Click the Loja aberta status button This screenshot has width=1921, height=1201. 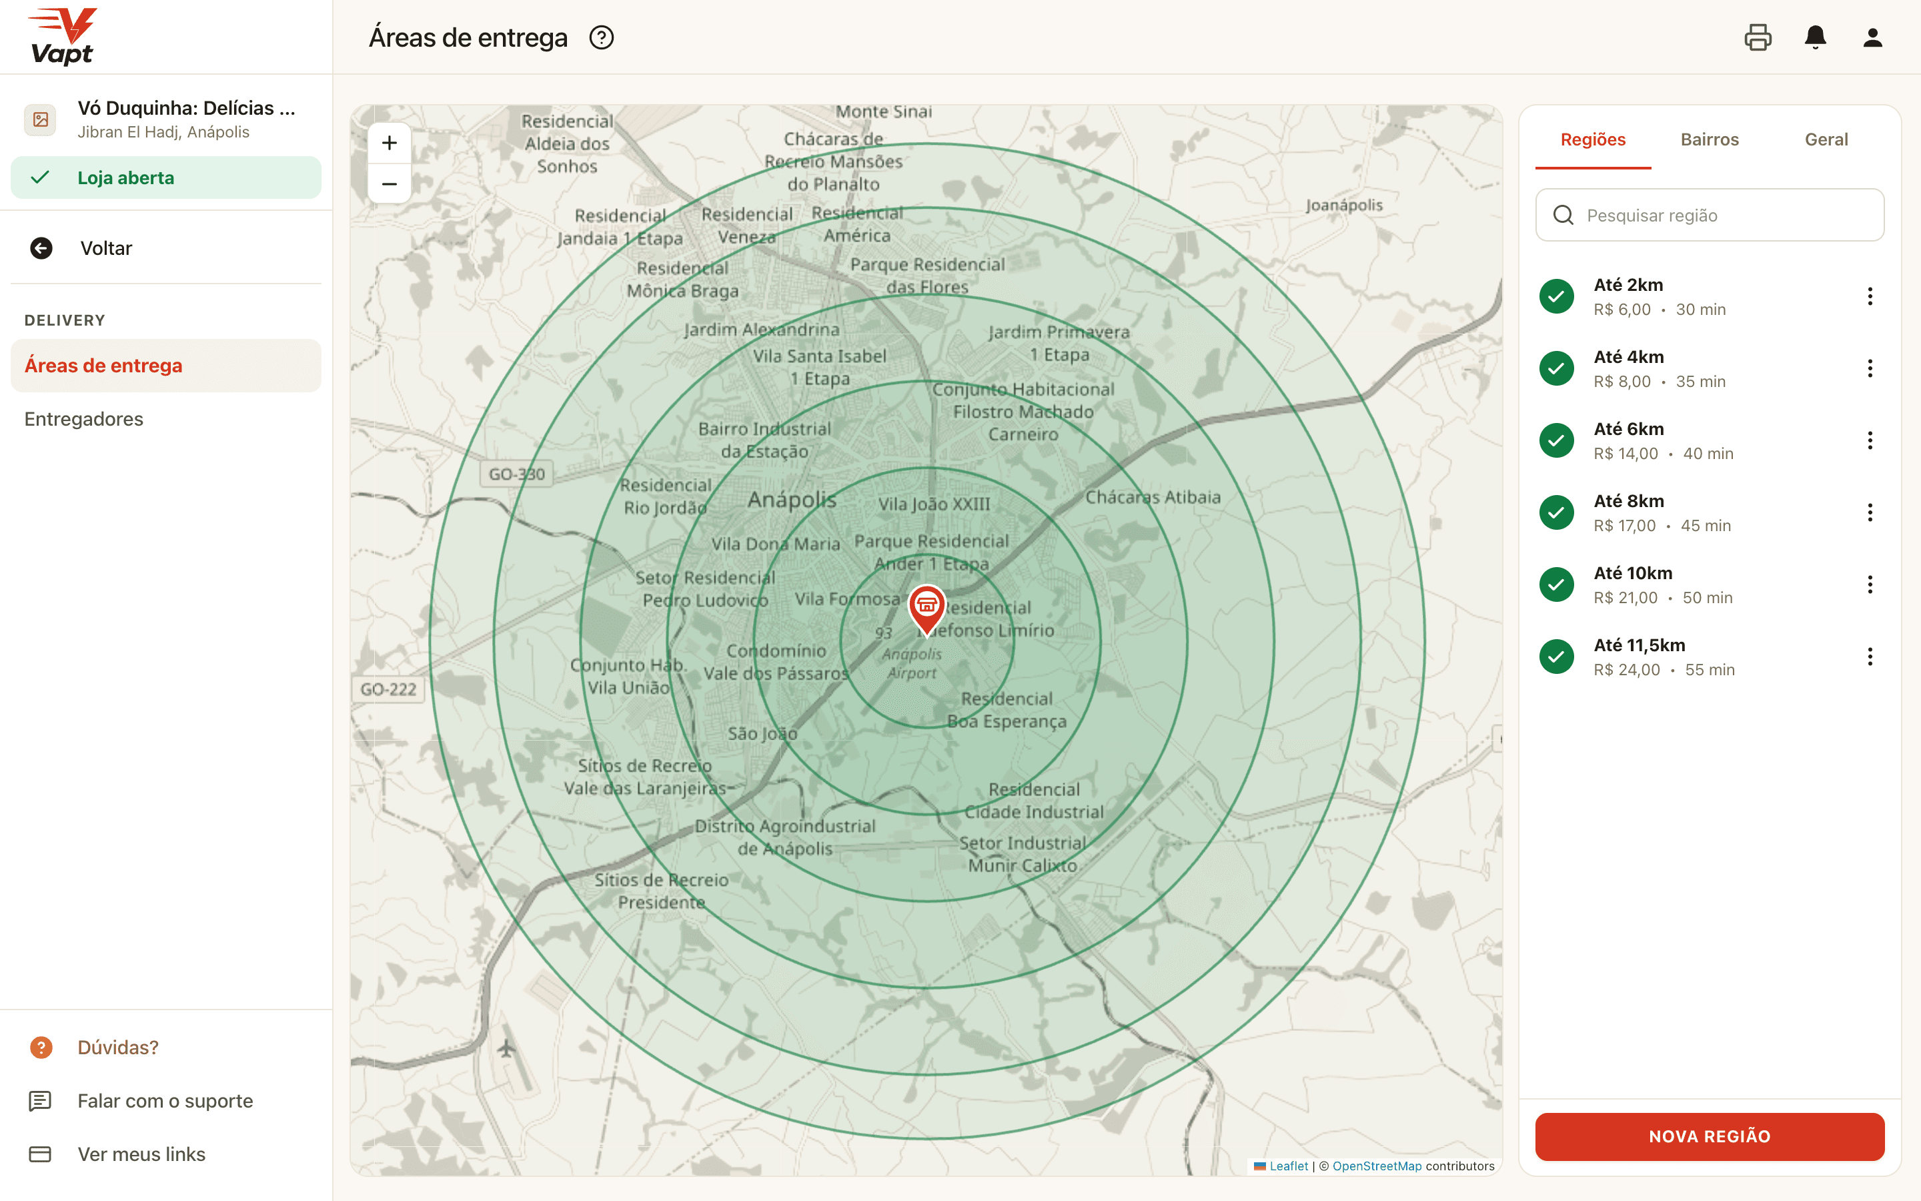point(166,177)
